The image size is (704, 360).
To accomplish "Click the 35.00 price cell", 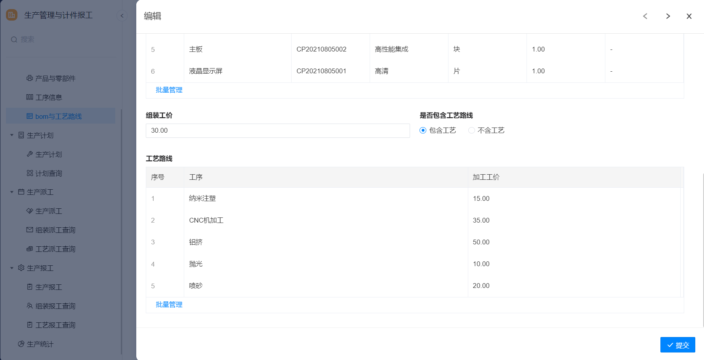I will (574, 220).
